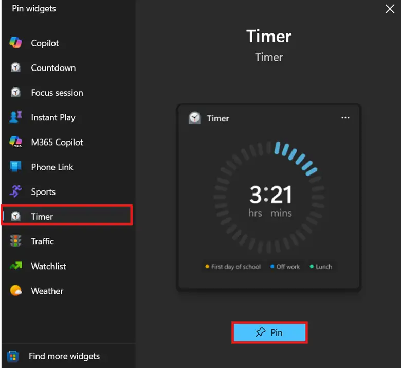Click the Timer clock icon in sidebar
The image size is (401, 368).
click(15, 216)
